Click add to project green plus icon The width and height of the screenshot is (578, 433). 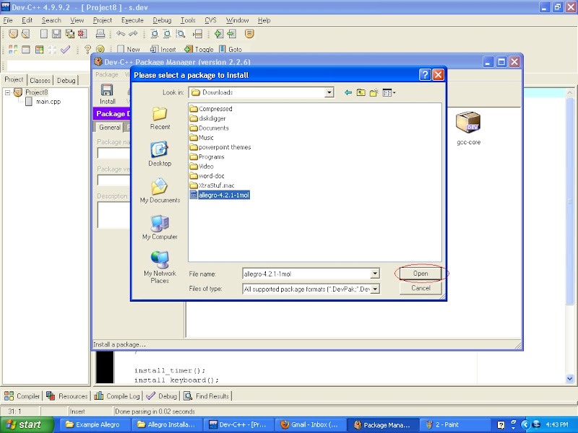pyautogui.click(x=219, y=34)
